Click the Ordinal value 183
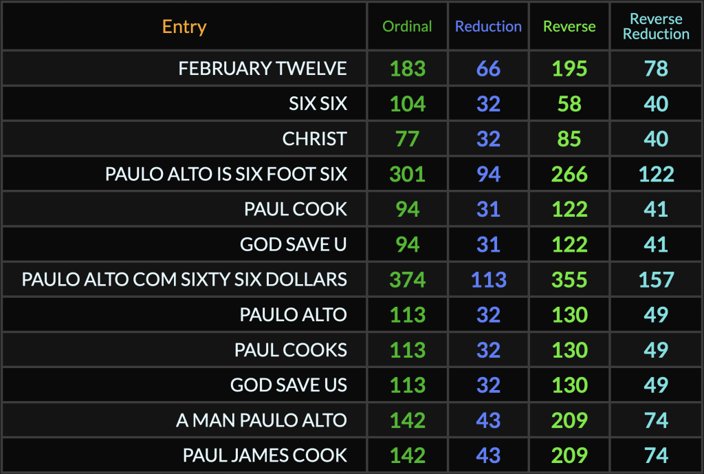The height and width of the screenshot is (474, 704). [408, 68]
